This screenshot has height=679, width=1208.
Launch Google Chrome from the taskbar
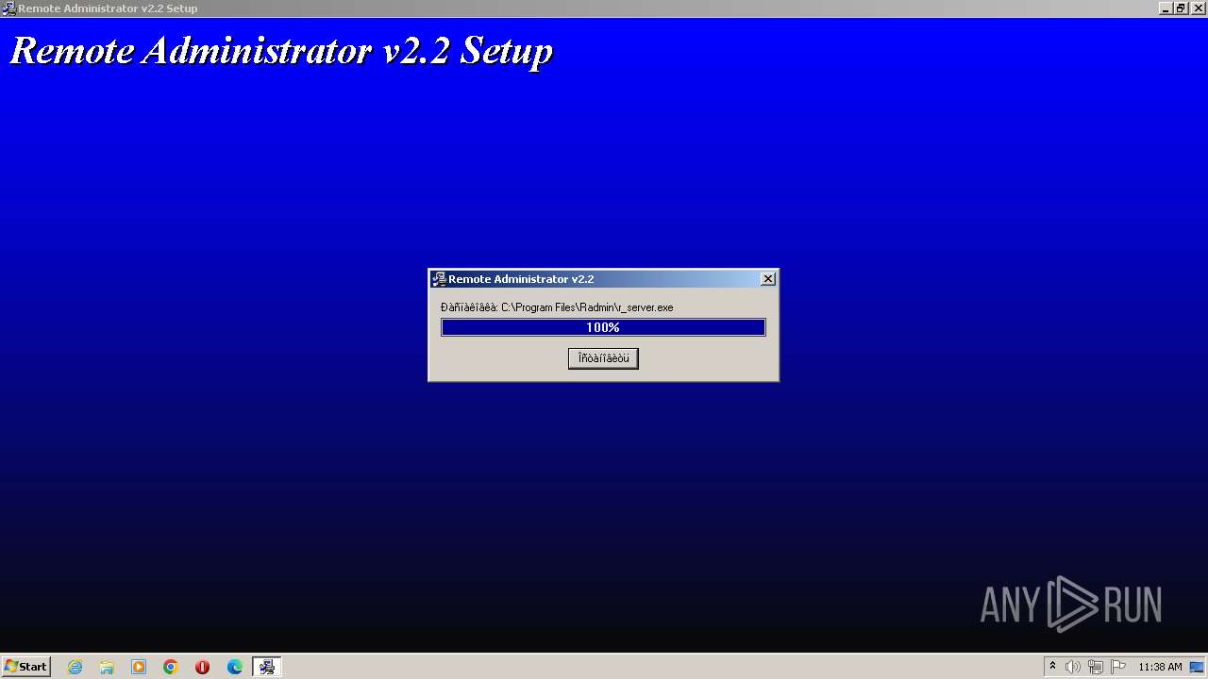click(171, 667)
